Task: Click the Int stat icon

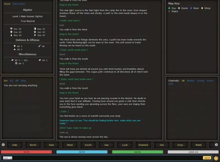Action: pyautogui.click(x=35, y=32)
